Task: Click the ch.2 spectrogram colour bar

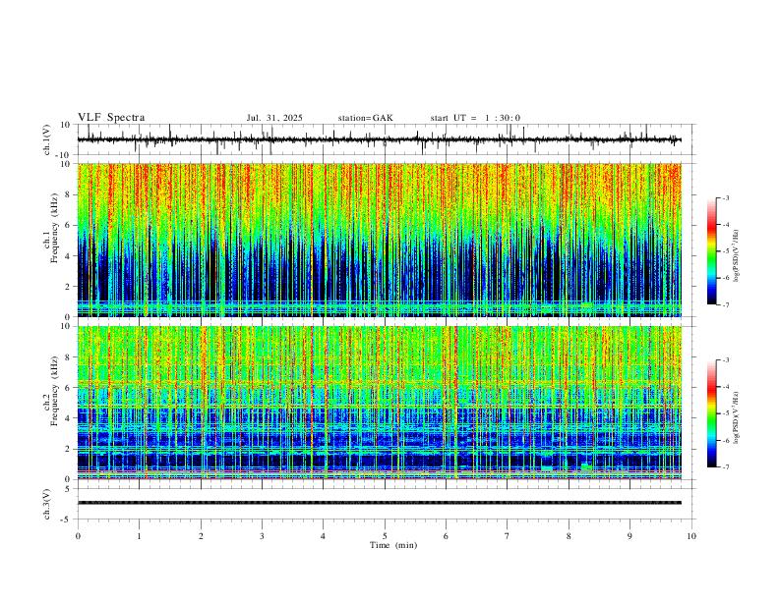Action: [711, 413]
